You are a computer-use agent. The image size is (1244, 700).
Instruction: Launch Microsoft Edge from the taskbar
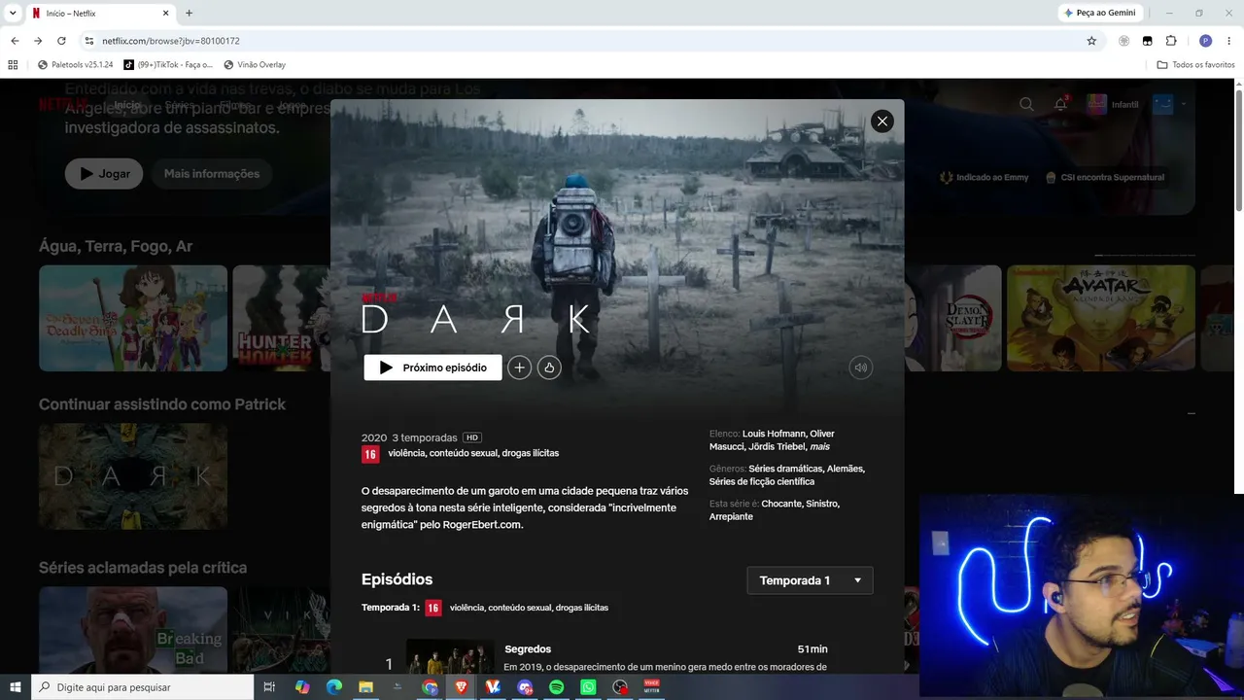pos(334,687)
